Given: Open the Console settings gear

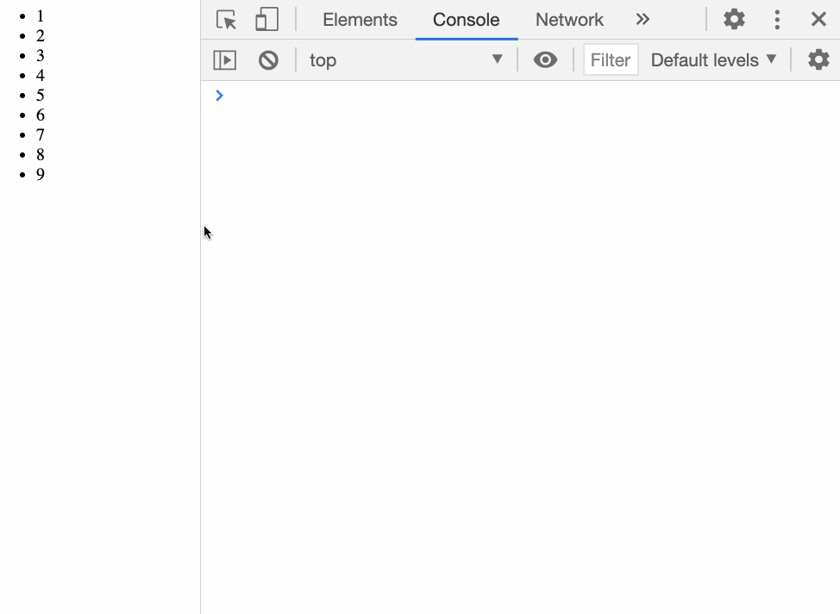Looking at the screenshot, I should pyautogui.click(x=818, y=60).
